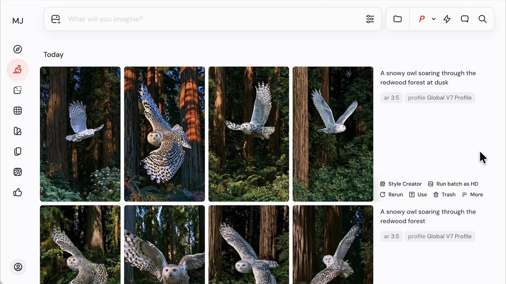Click the 'ar 3:5' tag of dusk prompt
506x284 pixels.
click(x=391, y=98)
